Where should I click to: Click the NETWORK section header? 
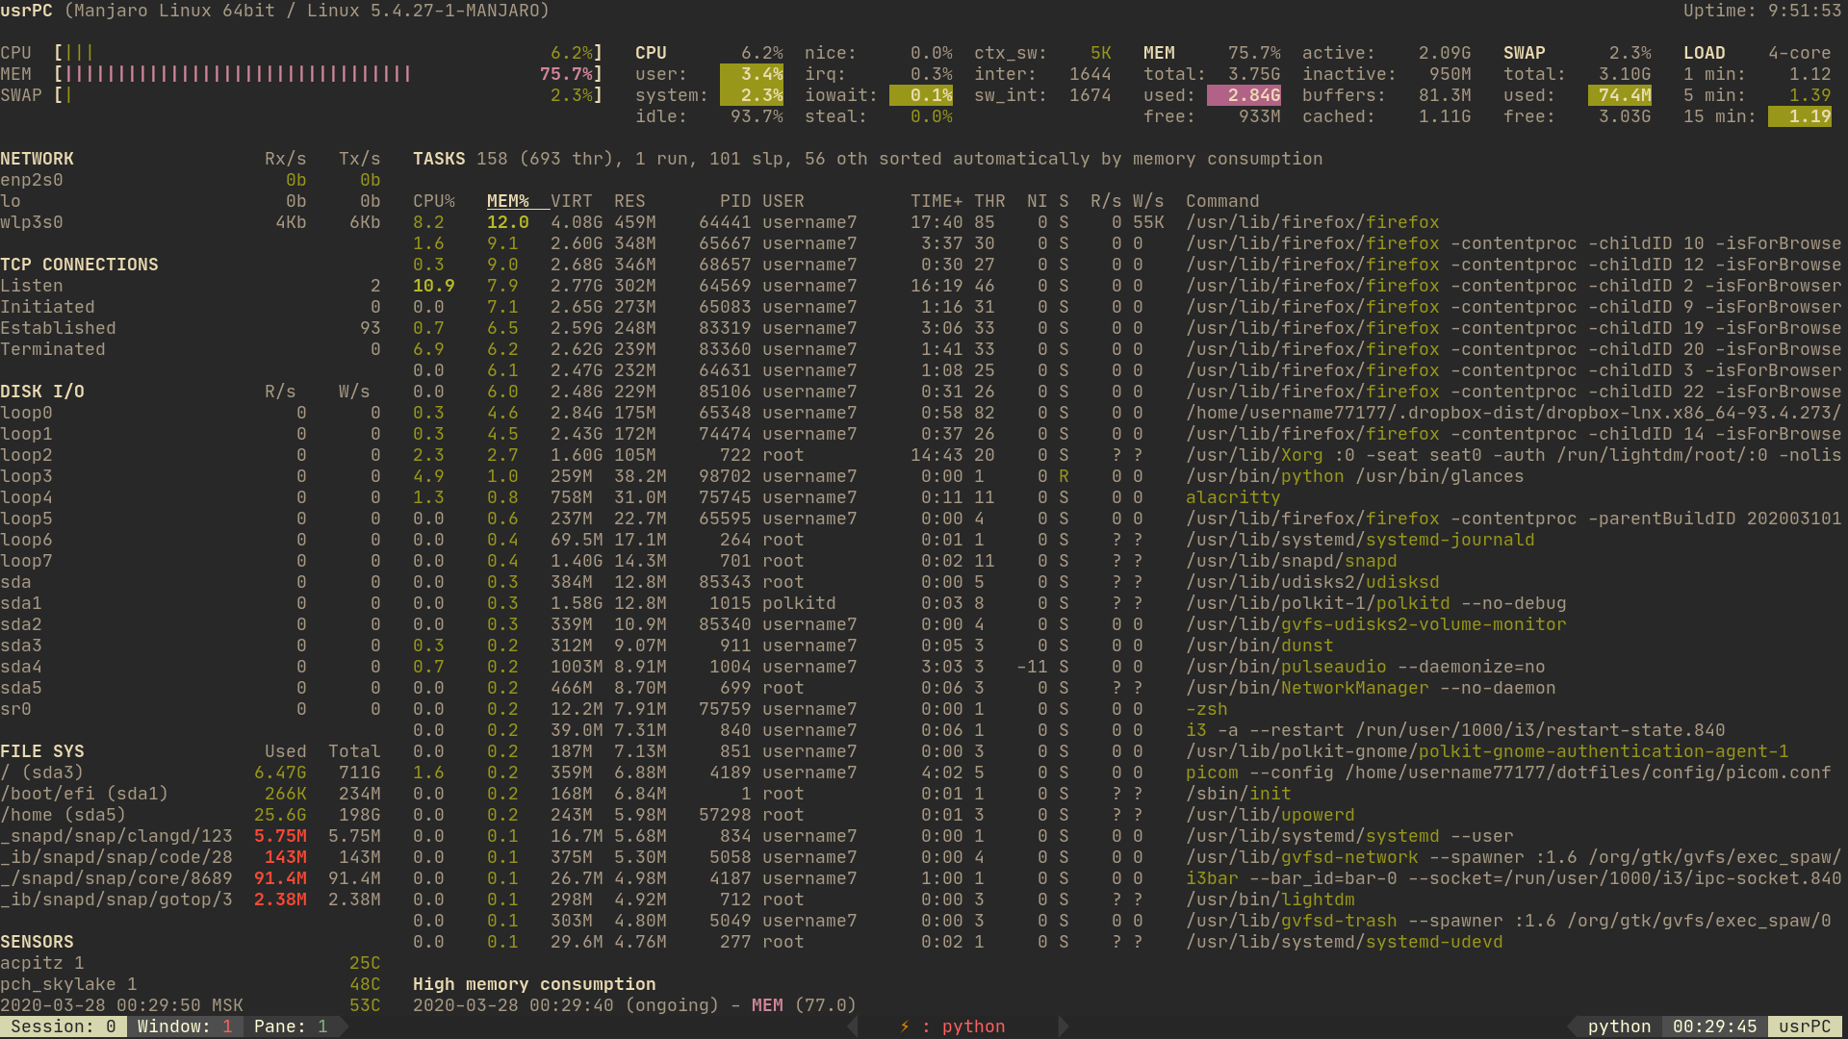coord(37,159)
